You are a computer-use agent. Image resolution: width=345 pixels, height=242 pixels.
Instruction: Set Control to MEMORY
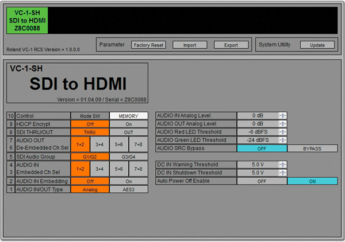(x=129, y=116)
